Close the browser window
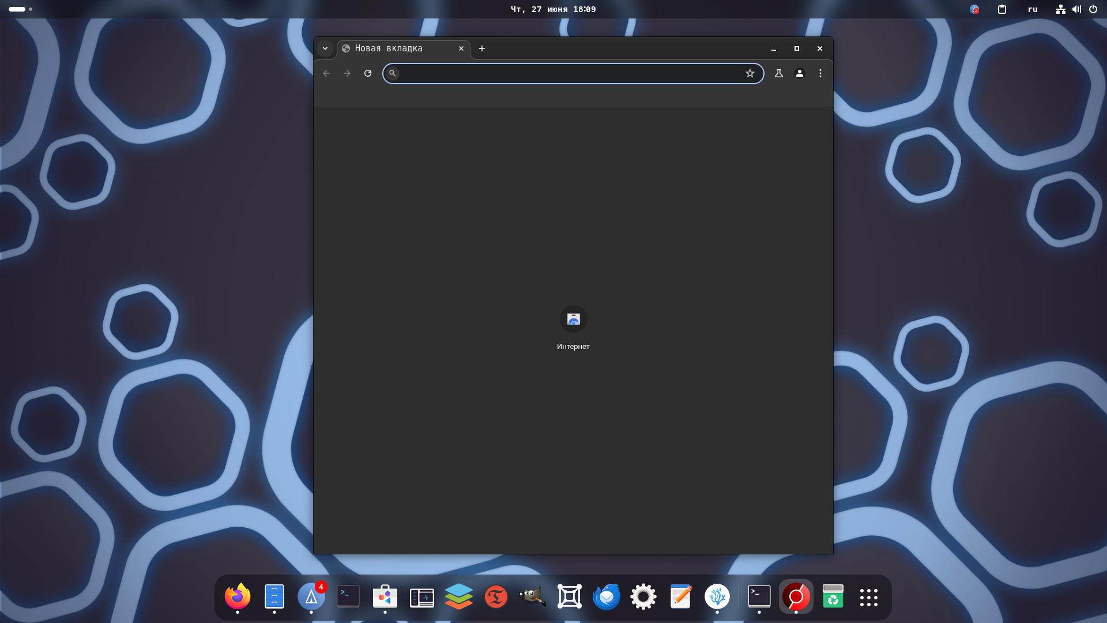The width and height of the screenshot is (1107, 623). 820,48
